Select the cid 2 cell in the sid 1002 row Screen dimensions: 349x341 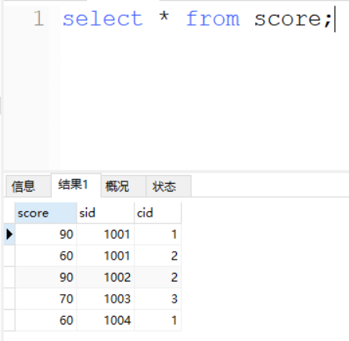[x=157, y=277]
